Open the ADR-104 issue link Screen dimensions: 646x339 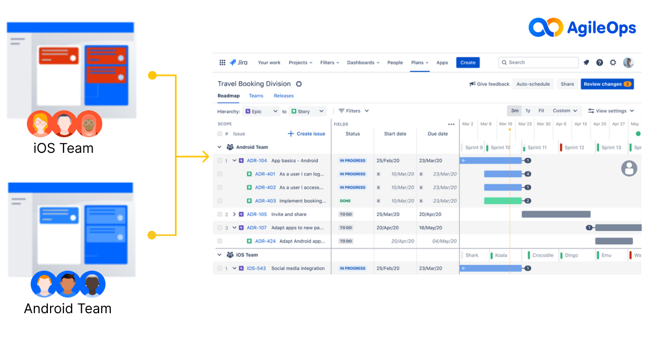(x=257, y=161)
